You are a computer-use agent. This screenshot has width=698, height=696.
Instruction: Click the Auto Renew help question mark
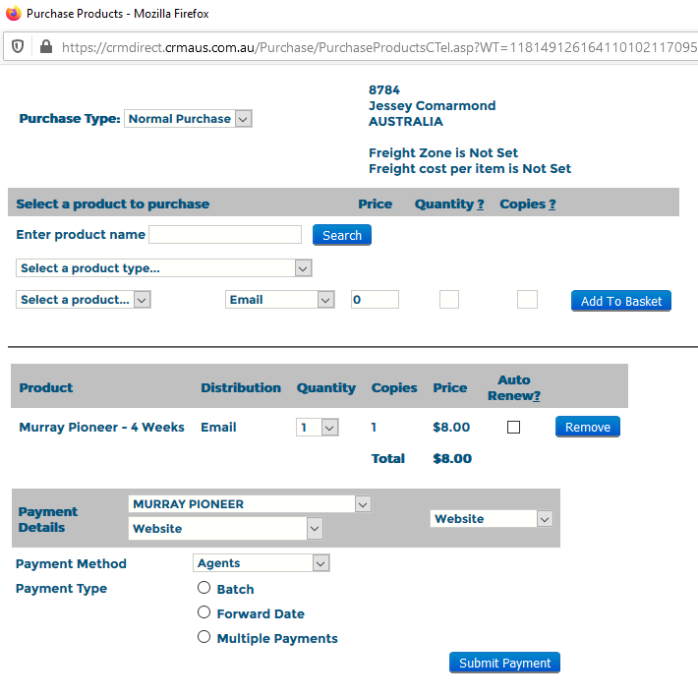coord(537,396)
